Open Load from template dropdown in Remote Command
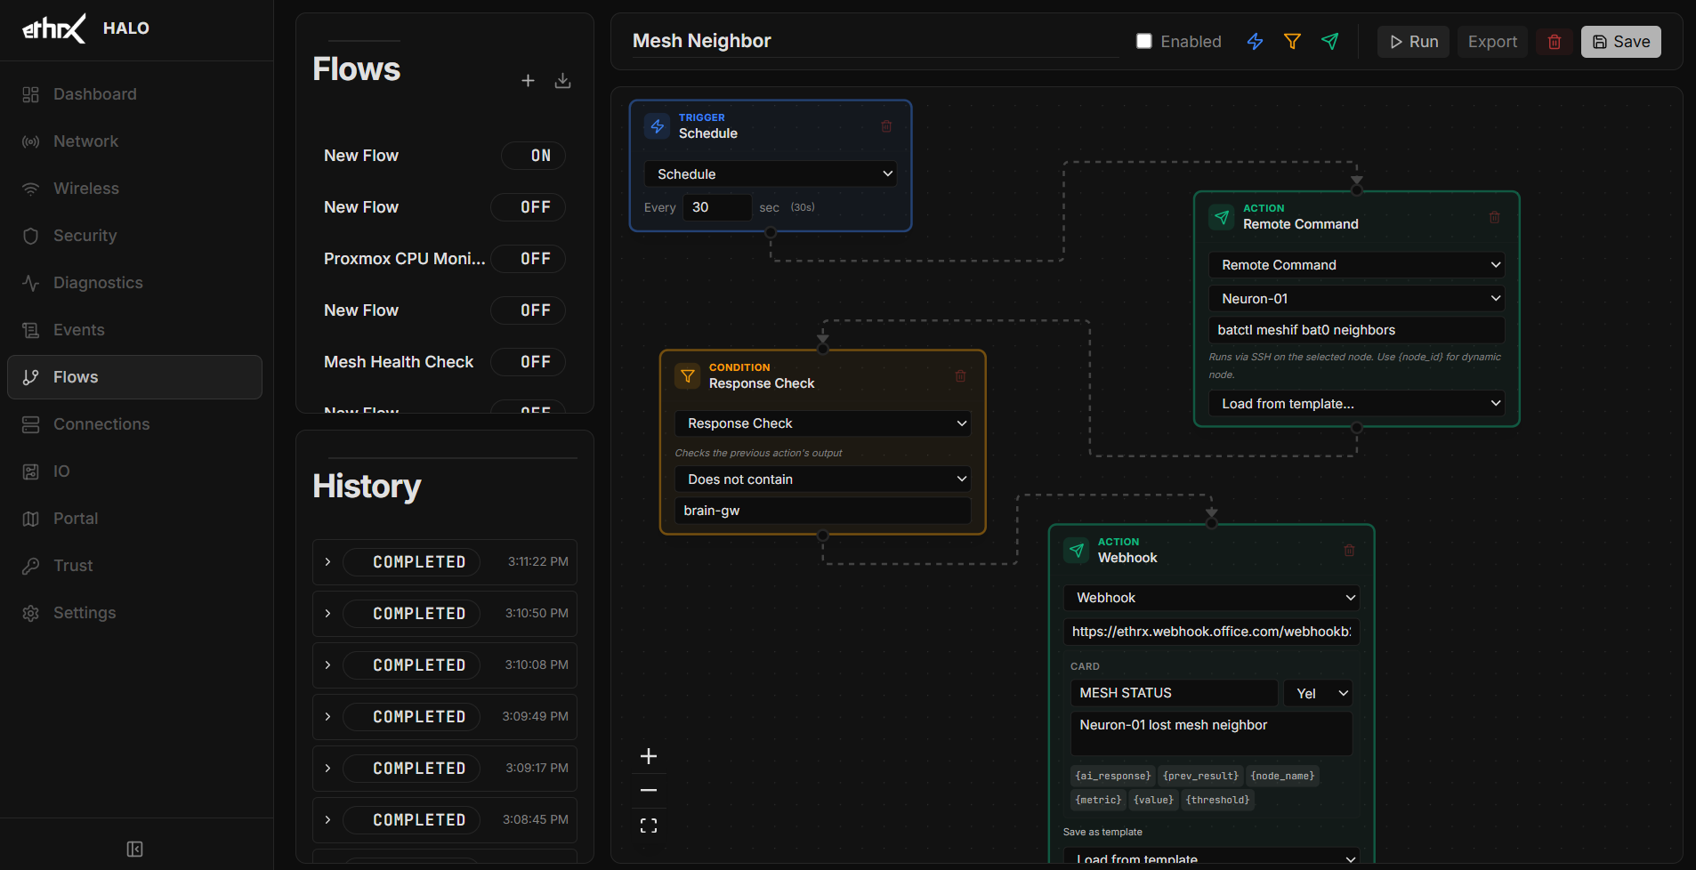The image size is (1696, 870). click(1357, 404)
